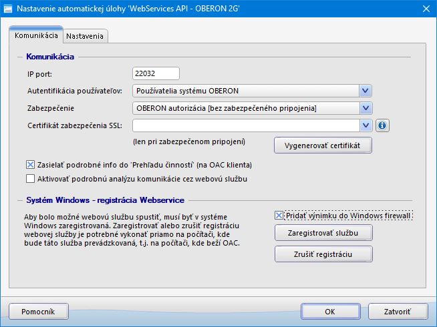Viewport: 437px width, 327px height.
Task: Open 'Certifikát zabezpečenia SSL' dropdown arrow
Action: 365,125
